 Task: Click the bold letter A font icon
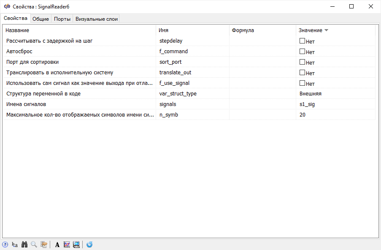click(x=57, y=245)
